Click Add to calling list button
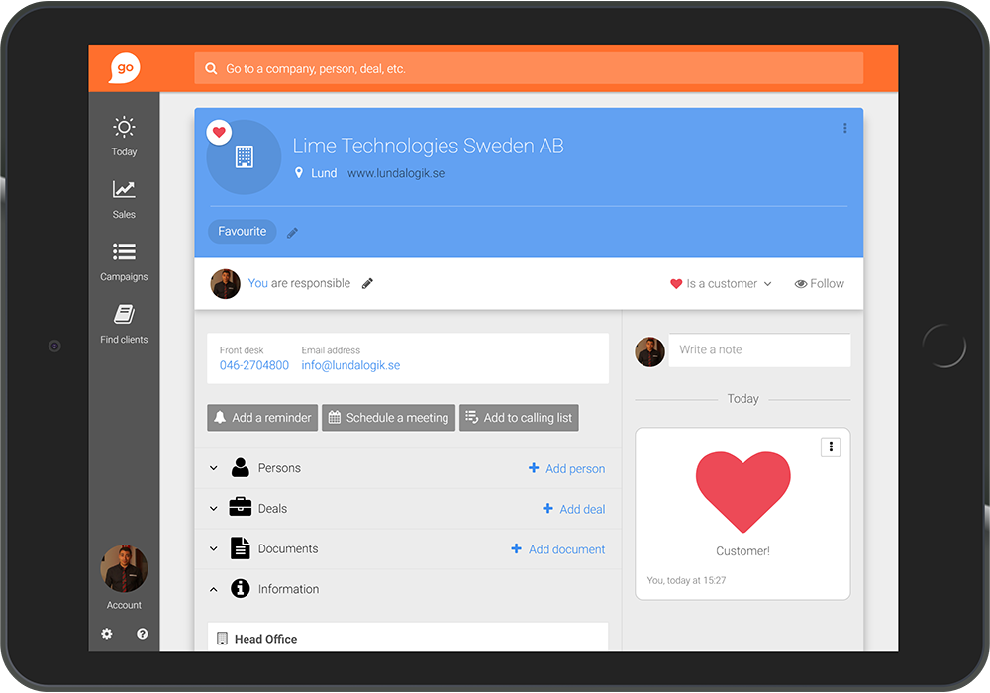The image size is (990, 693). 519,417
